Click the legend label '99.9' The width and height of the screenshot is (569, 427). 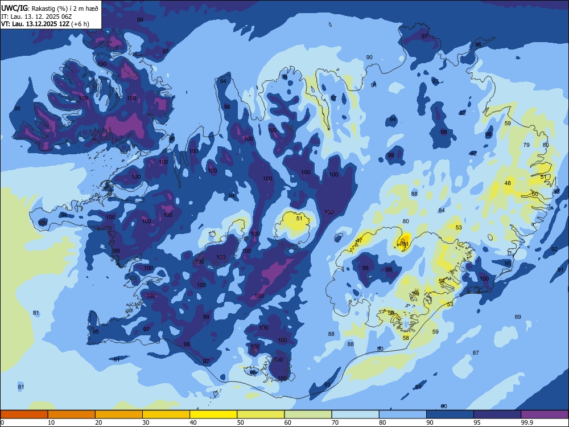click(x=527, y=422)
